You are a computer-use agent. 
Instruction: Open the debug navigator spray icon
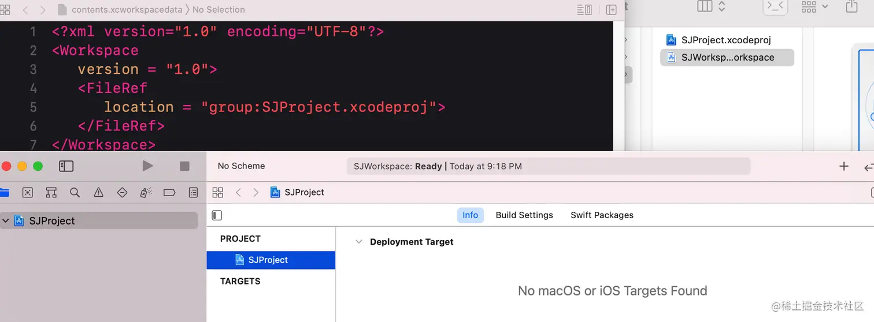tap(146, 193)
